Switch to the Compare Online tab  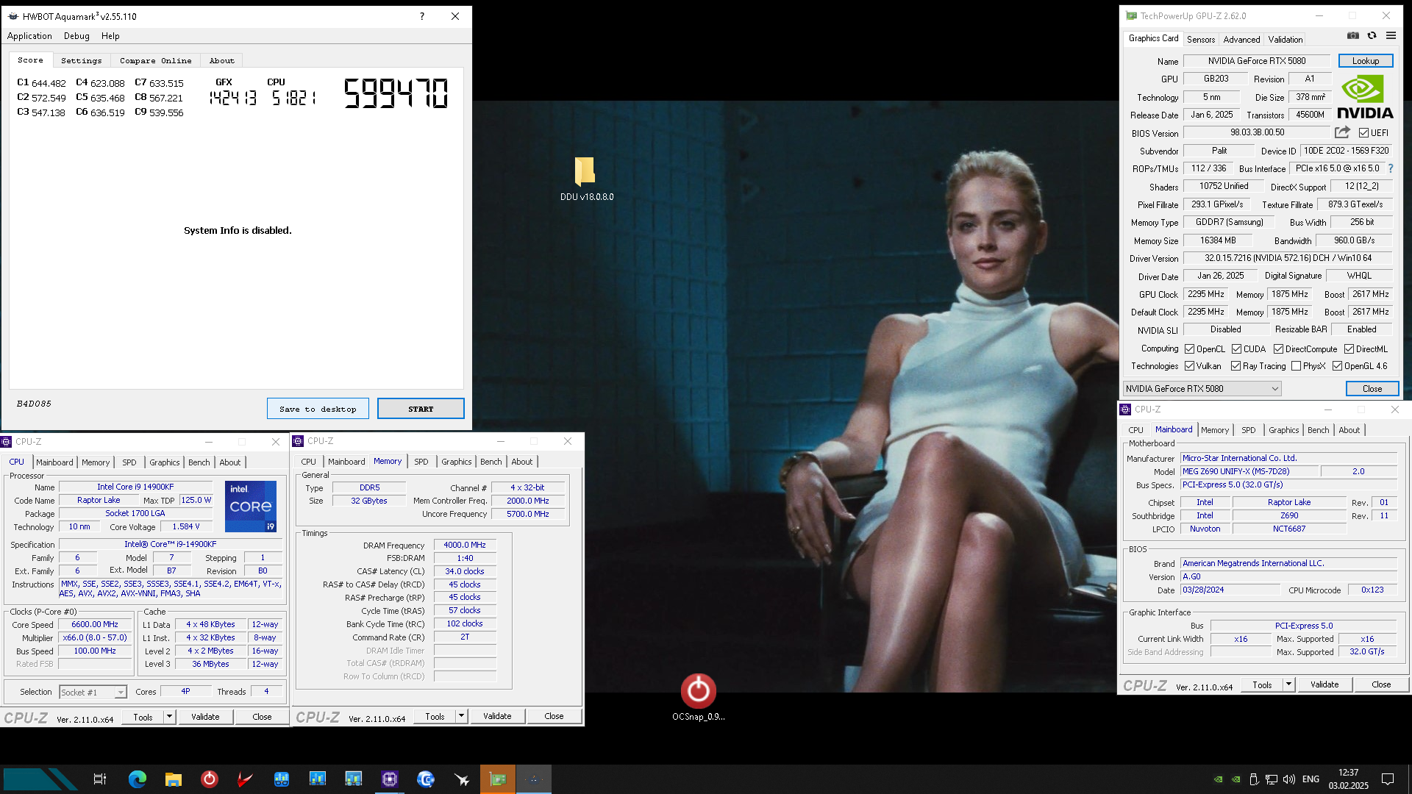click(x=156, y=61)
